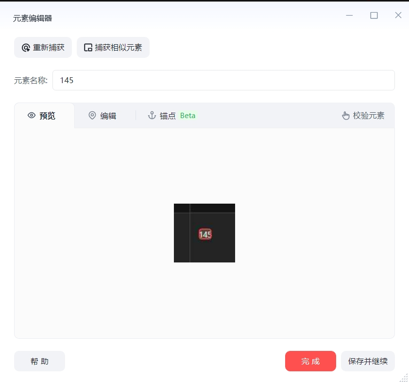Click the captured 145 preview image
The height and width of the screenshot is (382, 409).
click(x=204, y=233)
